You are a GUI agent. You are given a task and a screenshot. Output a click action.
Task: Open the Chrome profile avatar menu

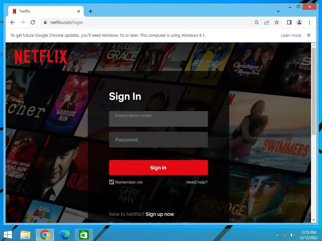pos(299,22)
